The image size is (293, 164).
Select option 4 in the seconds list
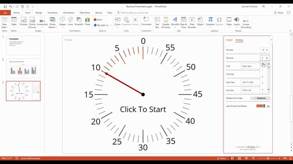pos(263,90)
